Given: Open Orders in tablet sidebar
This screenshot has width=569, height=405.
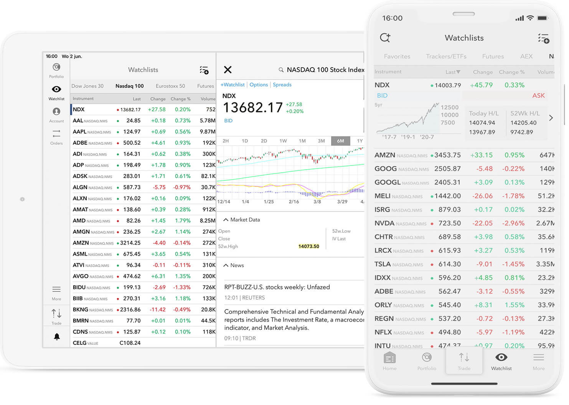Looking at the screenshot, I should pos(56,137).
